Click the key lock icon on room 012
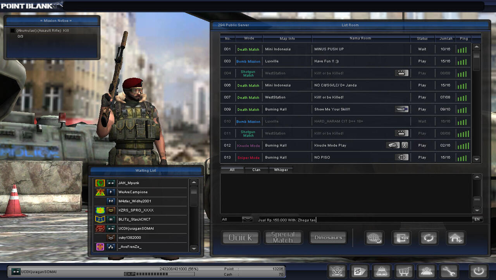This screenshot has width=496, height=280. click(405, 145)
